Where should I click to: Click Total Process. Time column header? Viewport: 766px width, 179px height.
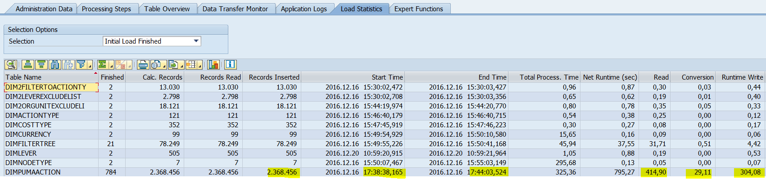(x=544, y=77)
